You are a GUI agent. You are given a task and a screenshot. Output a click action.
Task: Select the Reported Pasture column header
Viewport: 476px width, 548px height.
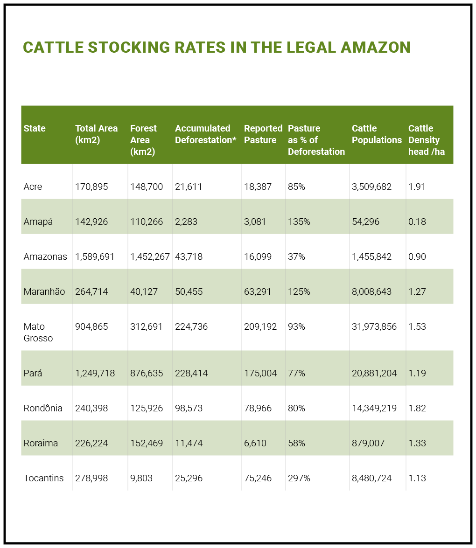tap(263, 134)
